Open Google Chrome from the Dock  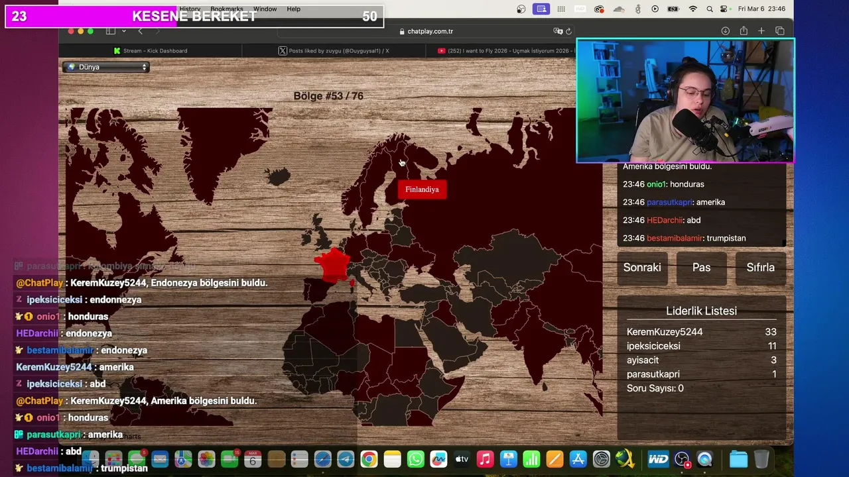coord(369,459)
